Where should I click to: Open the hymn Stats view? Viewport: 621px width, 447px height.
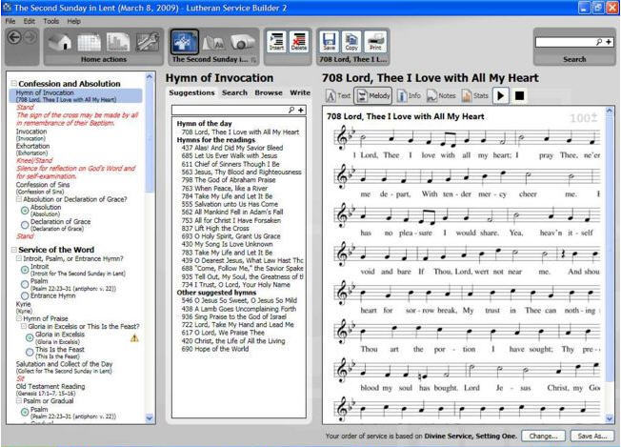coord(474,95)
